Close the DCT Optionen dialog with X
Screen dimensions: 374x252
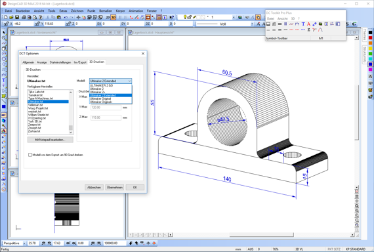tap(143, 53)
